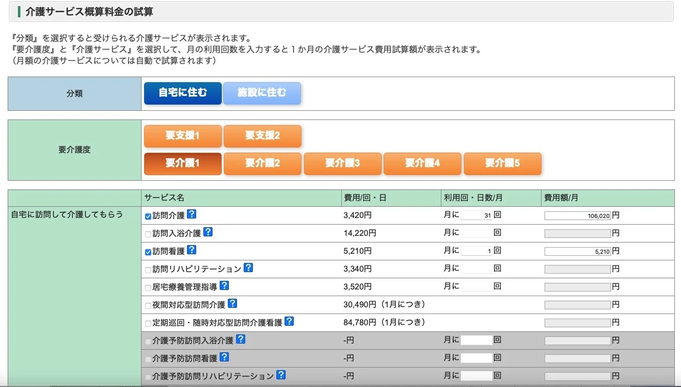Open help icon for 介護予防訪問リハビリテーション
This screenshot has width=681, height=387.
[281, 375]
